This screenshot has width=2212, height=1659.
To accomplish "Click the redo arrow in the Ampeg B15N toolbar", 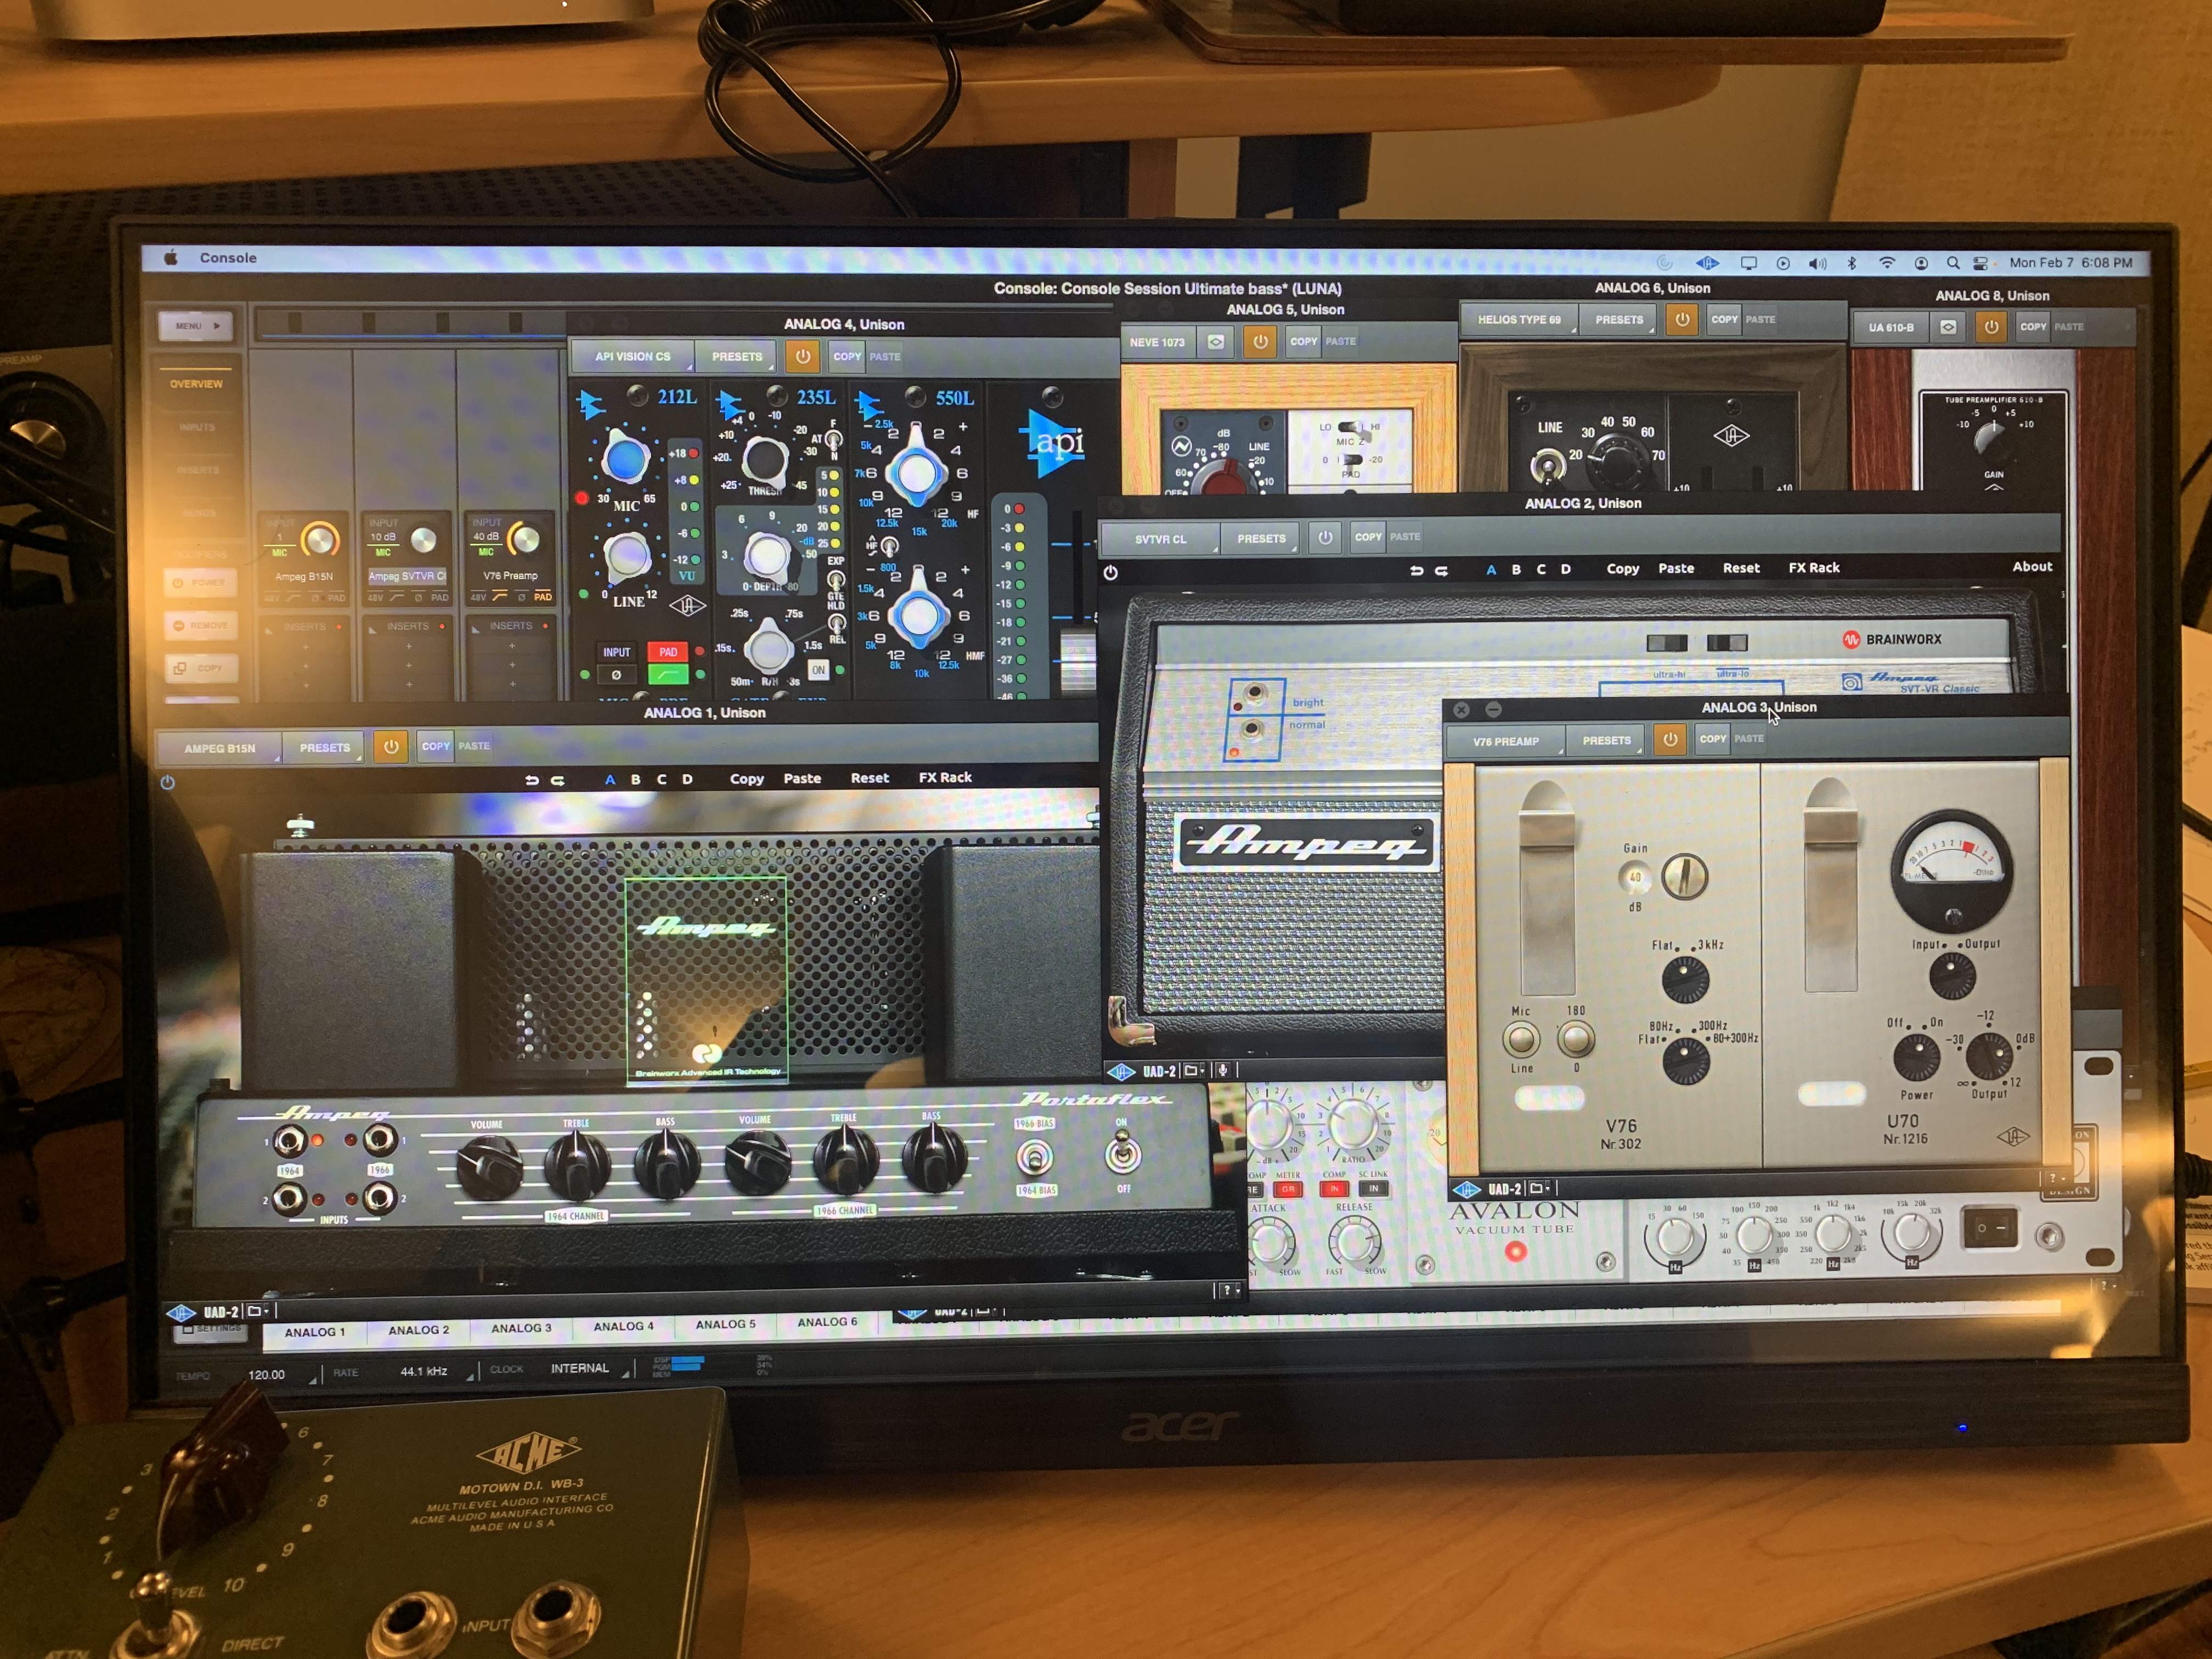I will (x=558, y=780).
